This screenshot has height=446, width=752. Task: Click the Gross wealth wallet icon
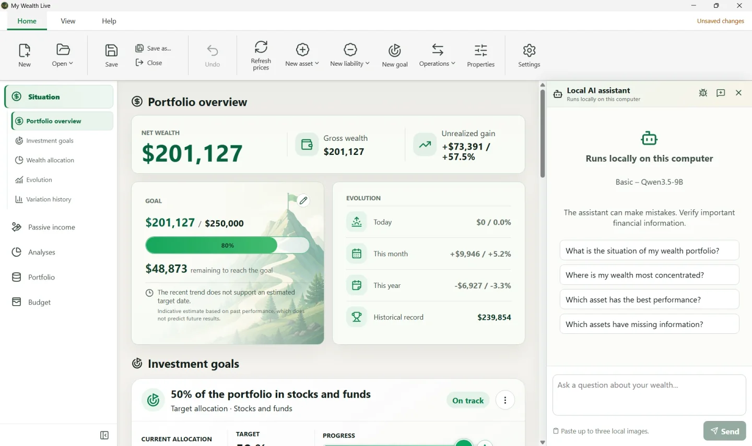pyautogui.click(x=307, y=144)
